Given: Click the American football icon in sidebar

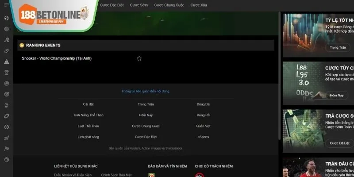Looking at the screenshot, I should (6, 116).
